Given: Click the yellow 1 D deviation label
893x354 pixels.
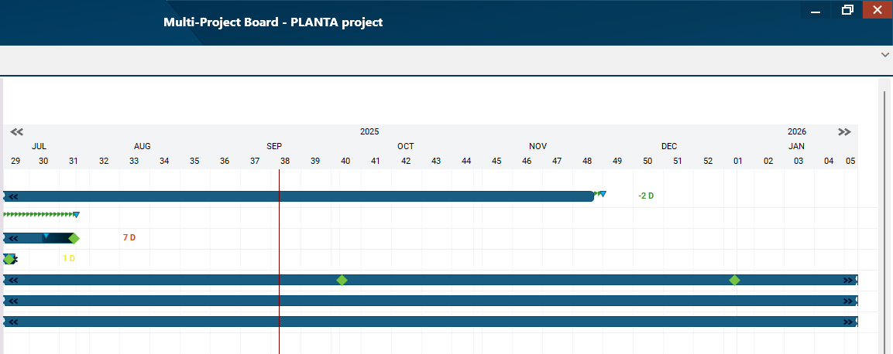Looking at the screenshot, I should point(69,258).
